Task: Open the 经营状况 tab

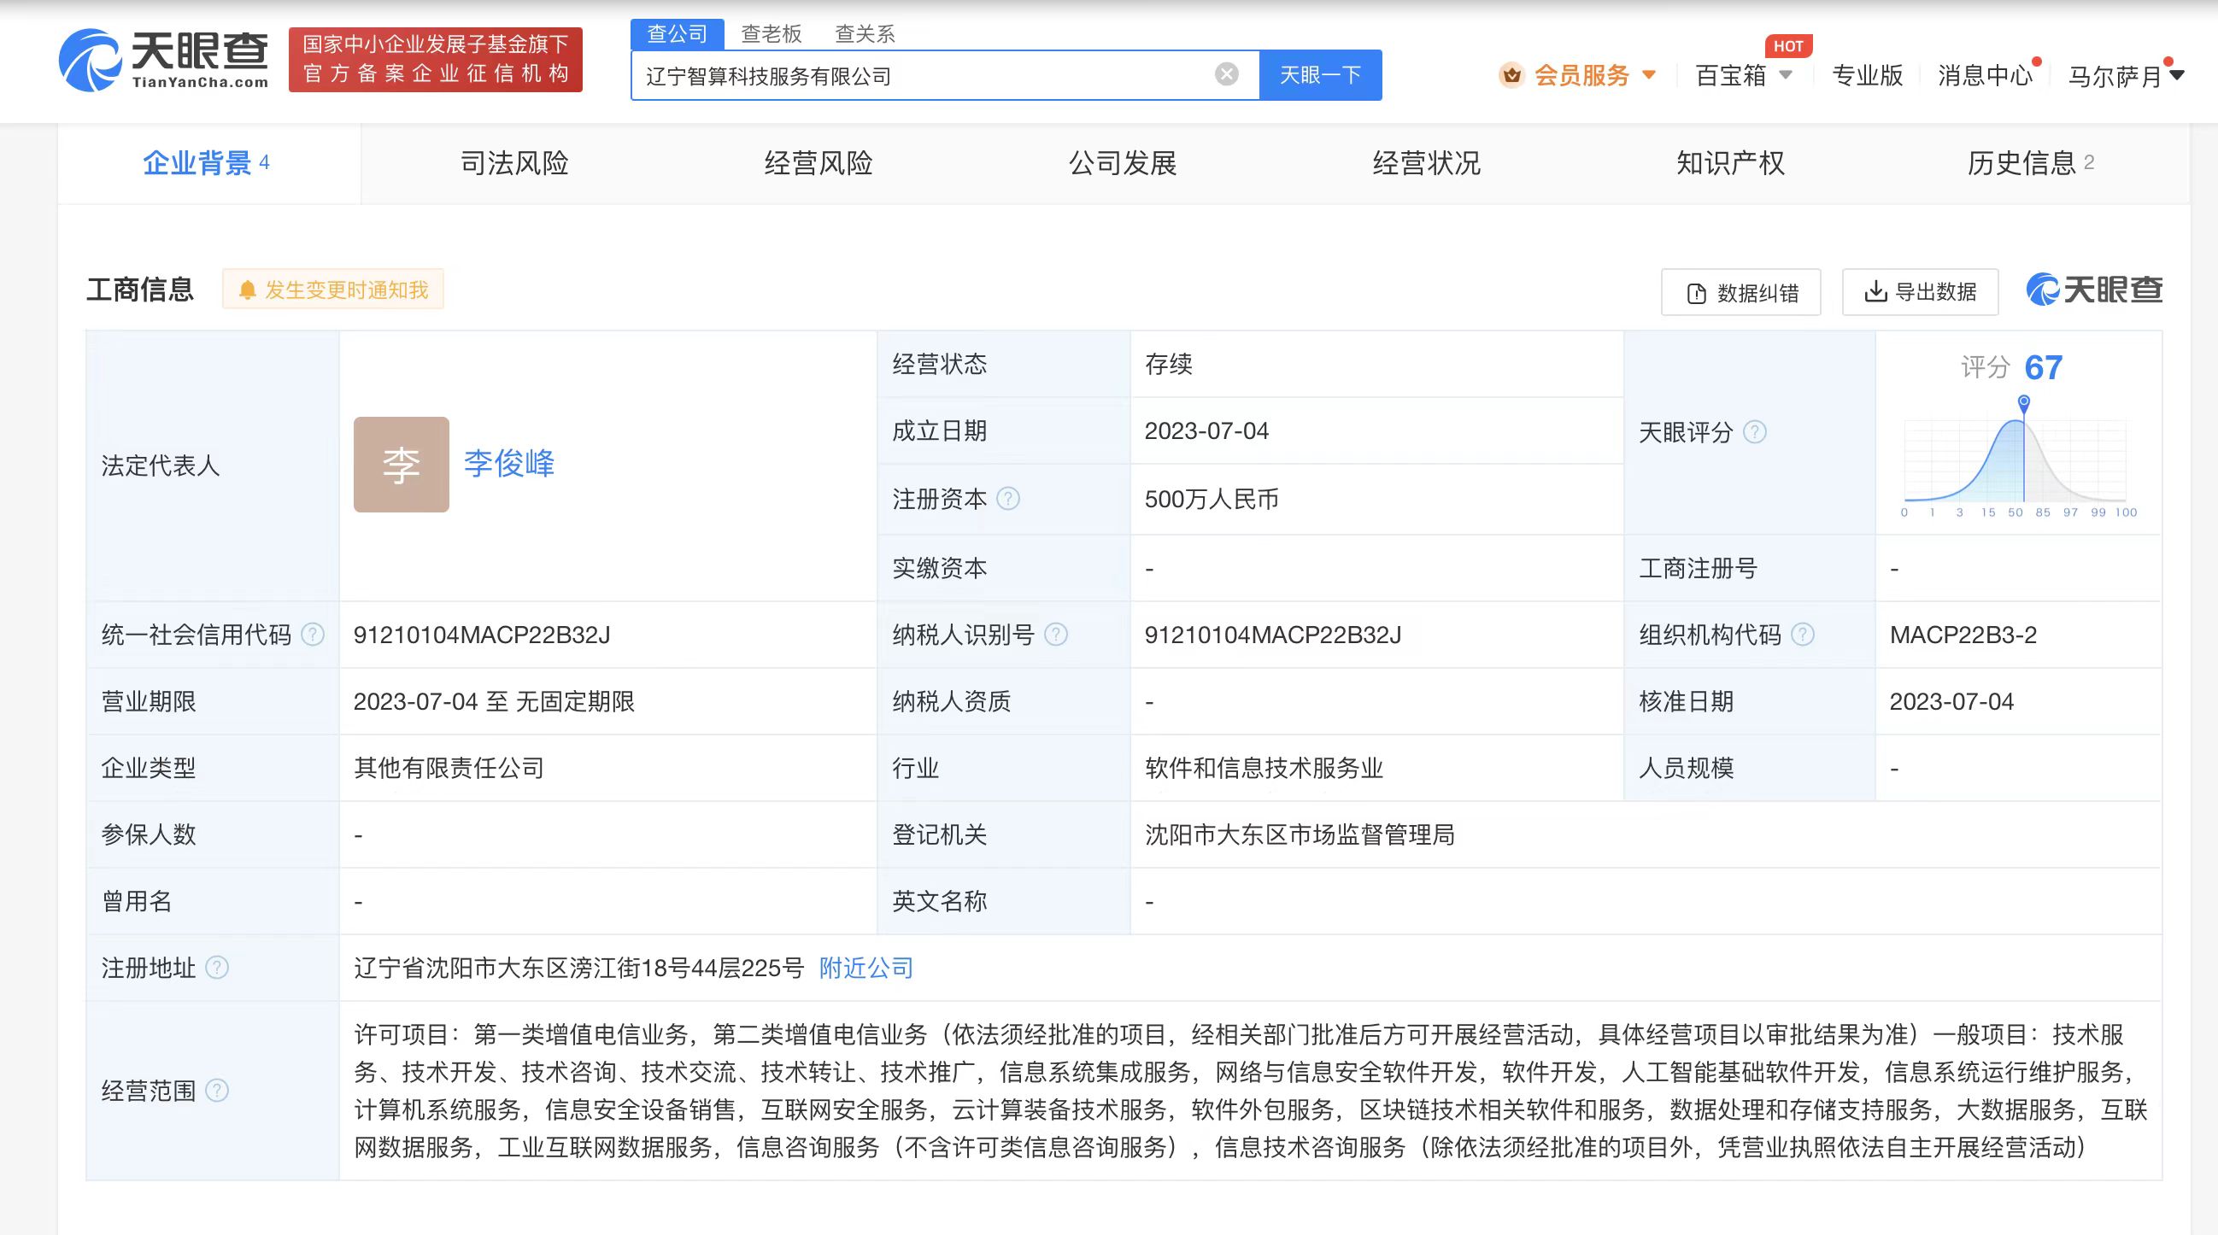Action: click(1426, 162)
